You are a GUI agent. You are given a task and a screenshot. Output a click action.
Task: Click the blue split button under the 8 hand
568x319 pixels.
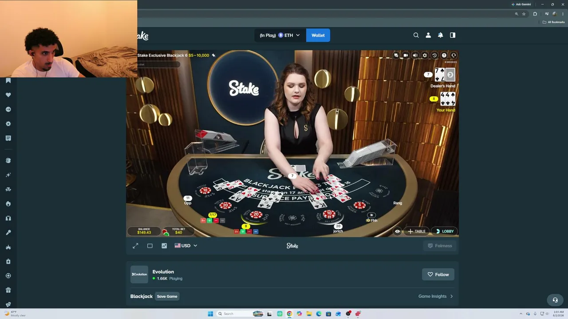point(256,231)
